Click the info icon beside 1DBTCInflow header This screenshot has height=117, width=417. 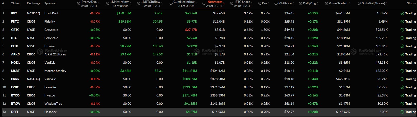click(x=138, y=3)
